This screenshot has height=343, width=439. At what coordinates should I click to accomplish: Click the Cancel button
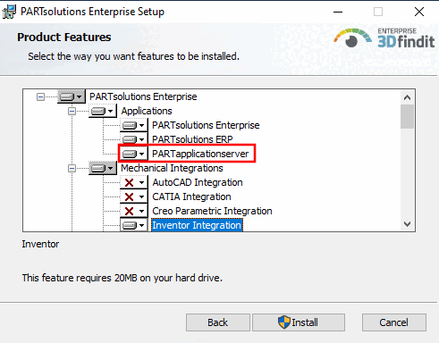(394, 322)
